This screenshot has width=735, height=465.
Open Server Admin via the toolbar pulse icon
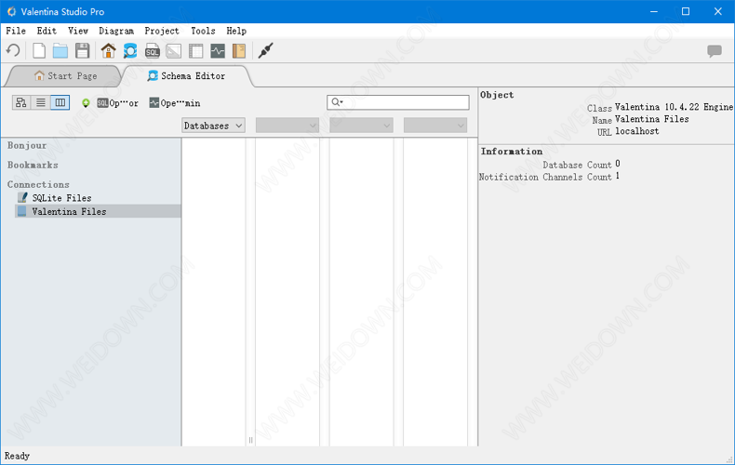(218, 50)
